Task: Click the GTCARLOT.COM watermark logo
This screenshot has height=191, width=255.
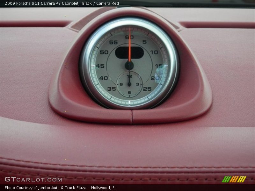Action: click(x=33, y=180)
